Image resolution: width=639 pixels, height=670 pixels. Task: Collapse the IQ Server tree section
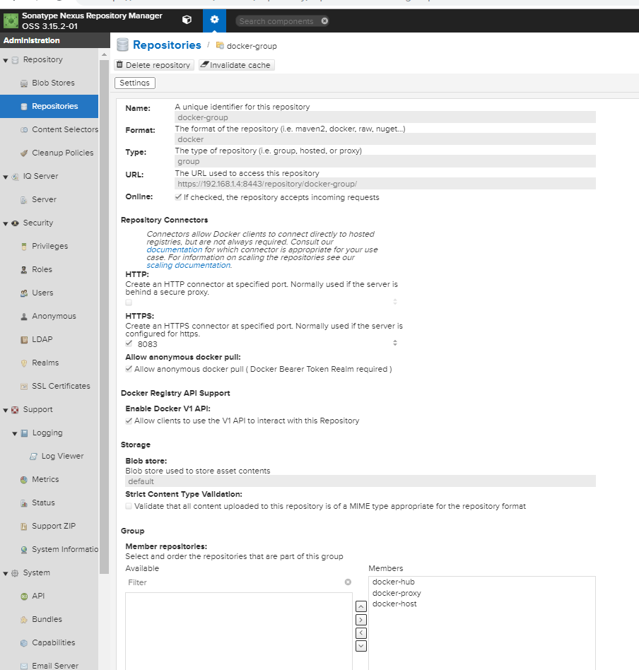[x=6, y=177]
